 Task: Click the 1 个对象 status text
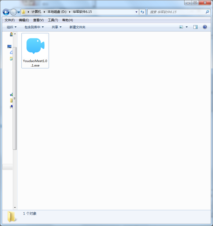(30, 214)
